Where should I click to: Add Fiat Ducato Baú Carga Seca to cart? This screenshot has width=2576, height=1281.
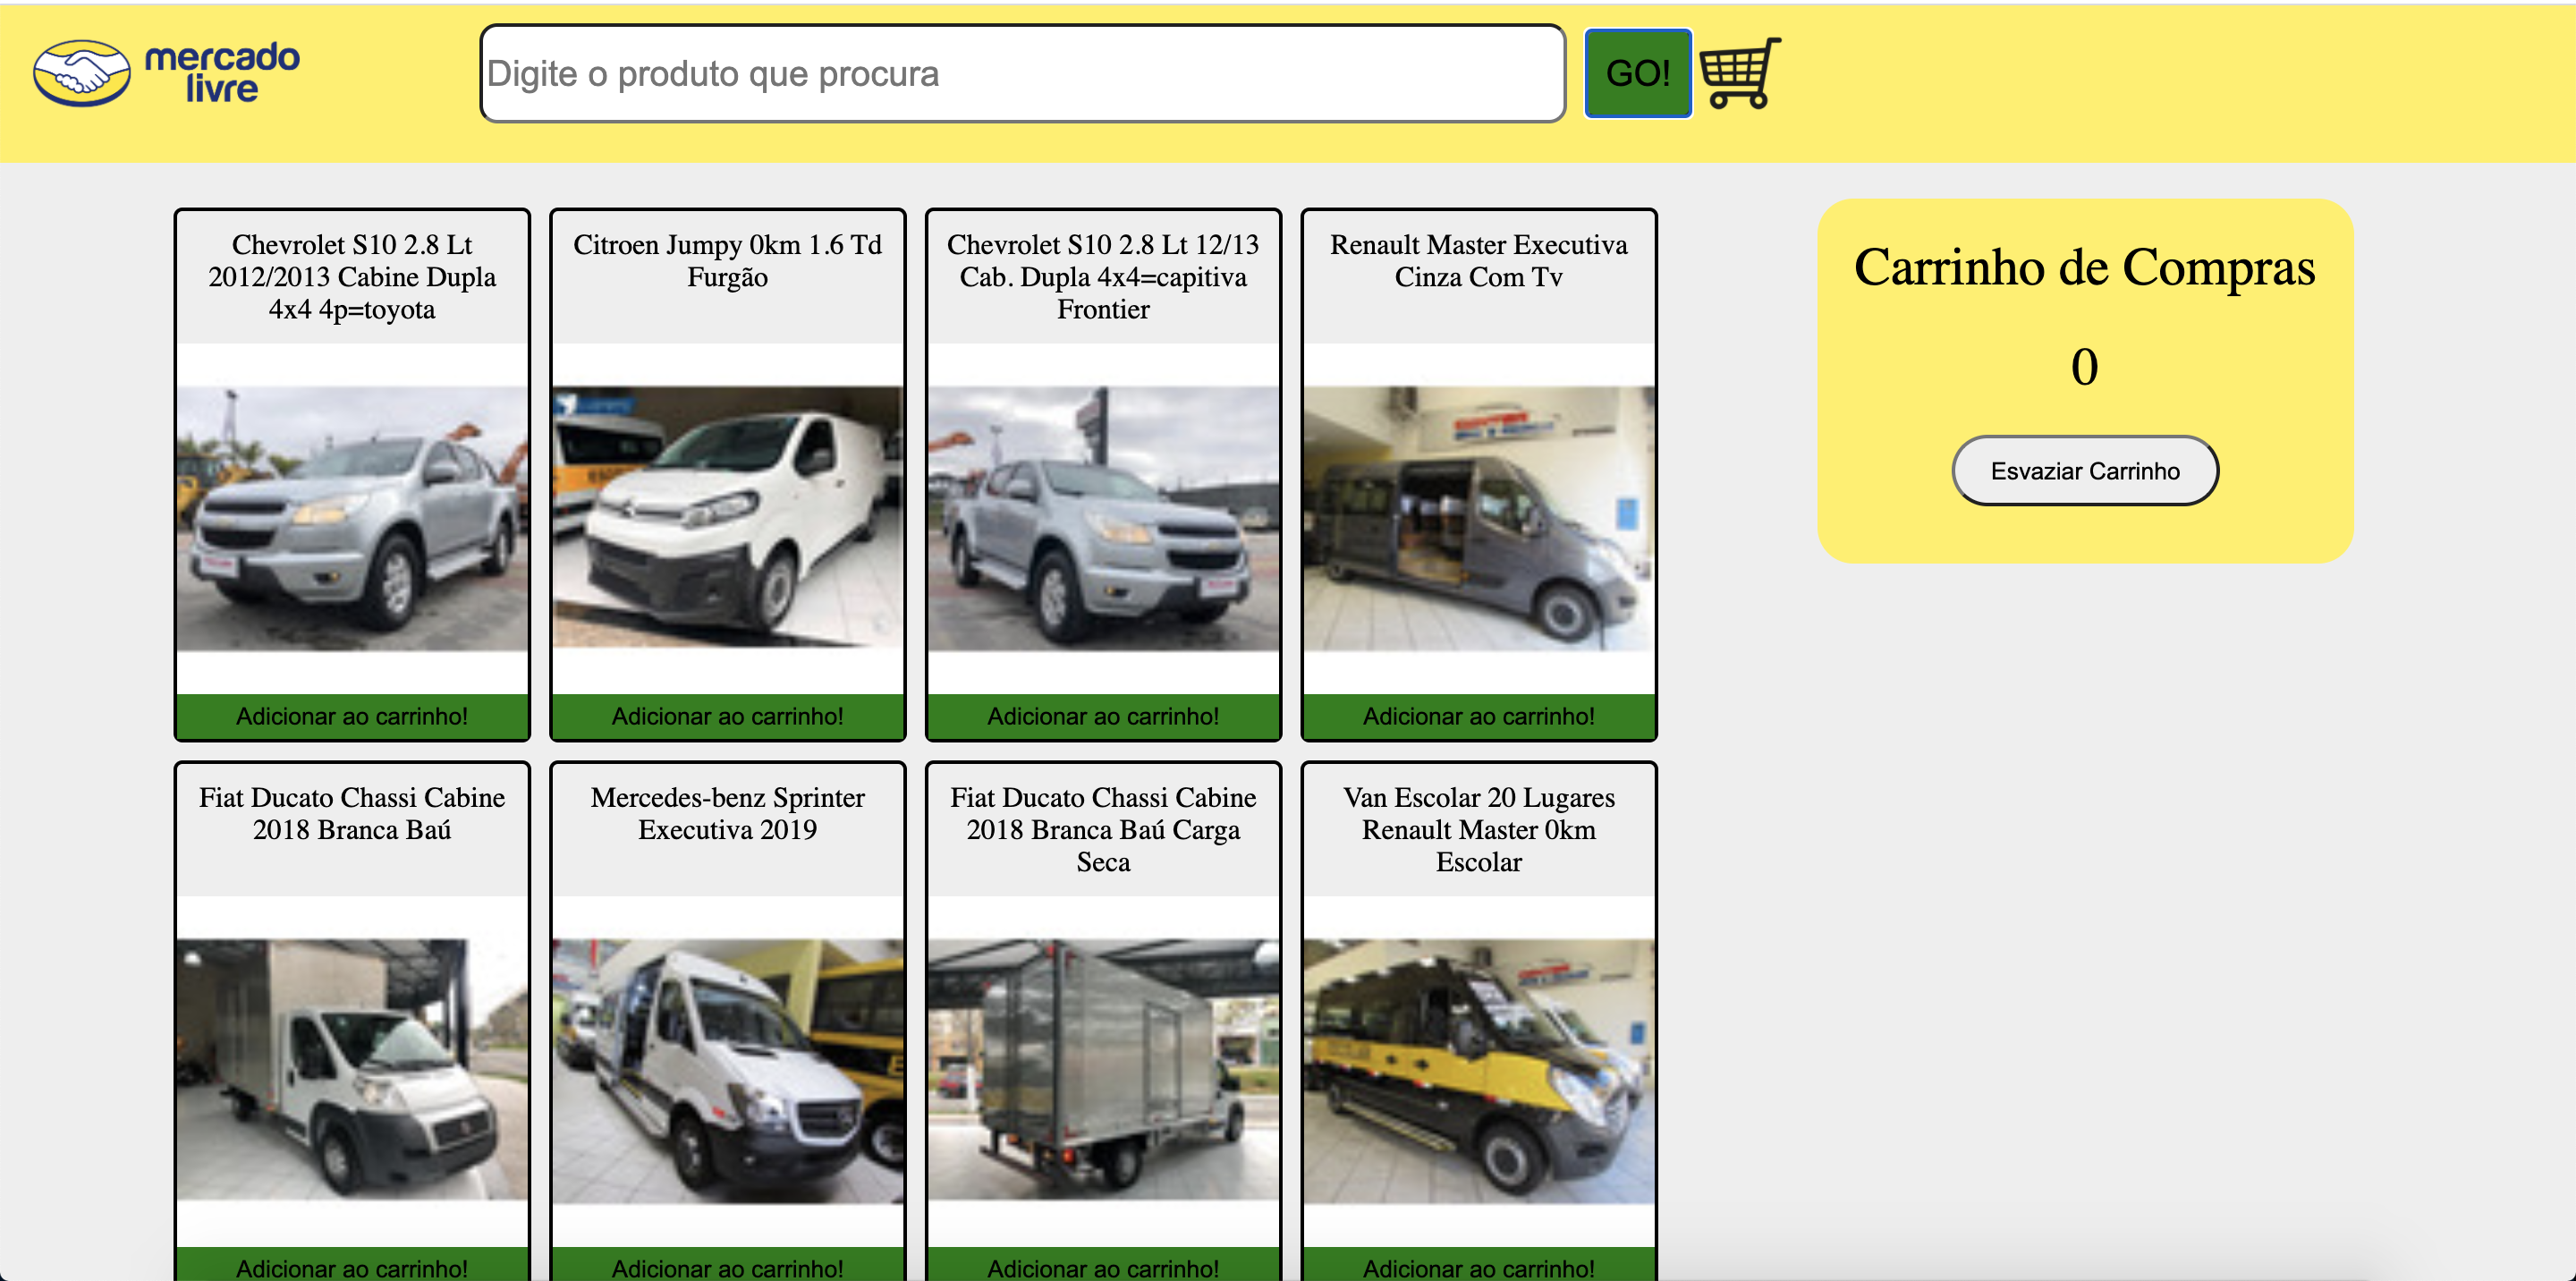pyautogui.click(x=1103, y=1266)
